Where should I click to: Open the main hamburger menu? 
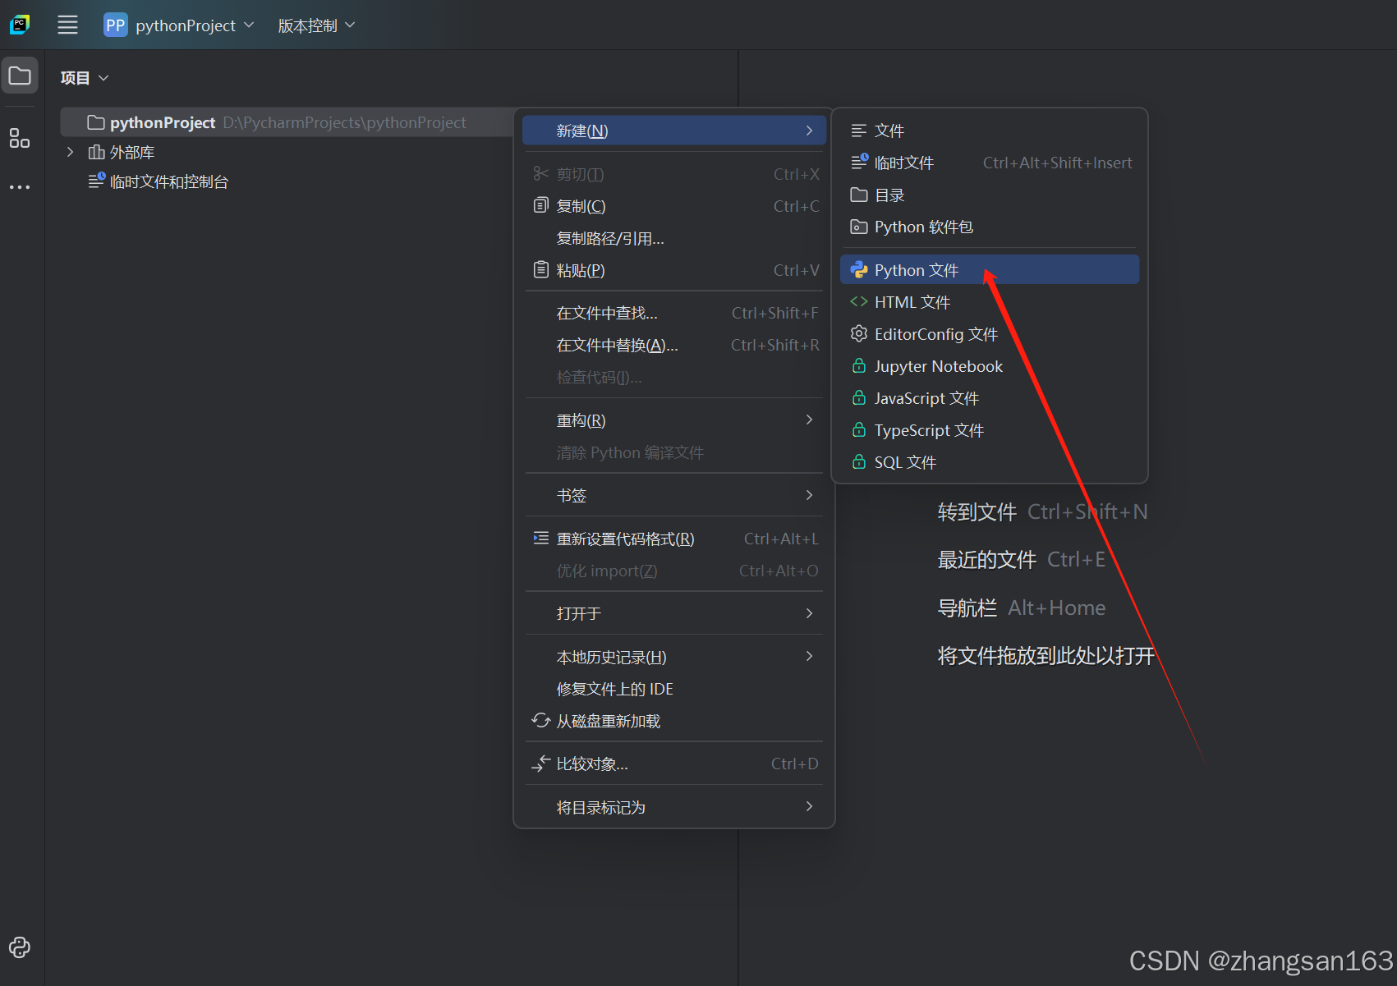tap(67, 24)
